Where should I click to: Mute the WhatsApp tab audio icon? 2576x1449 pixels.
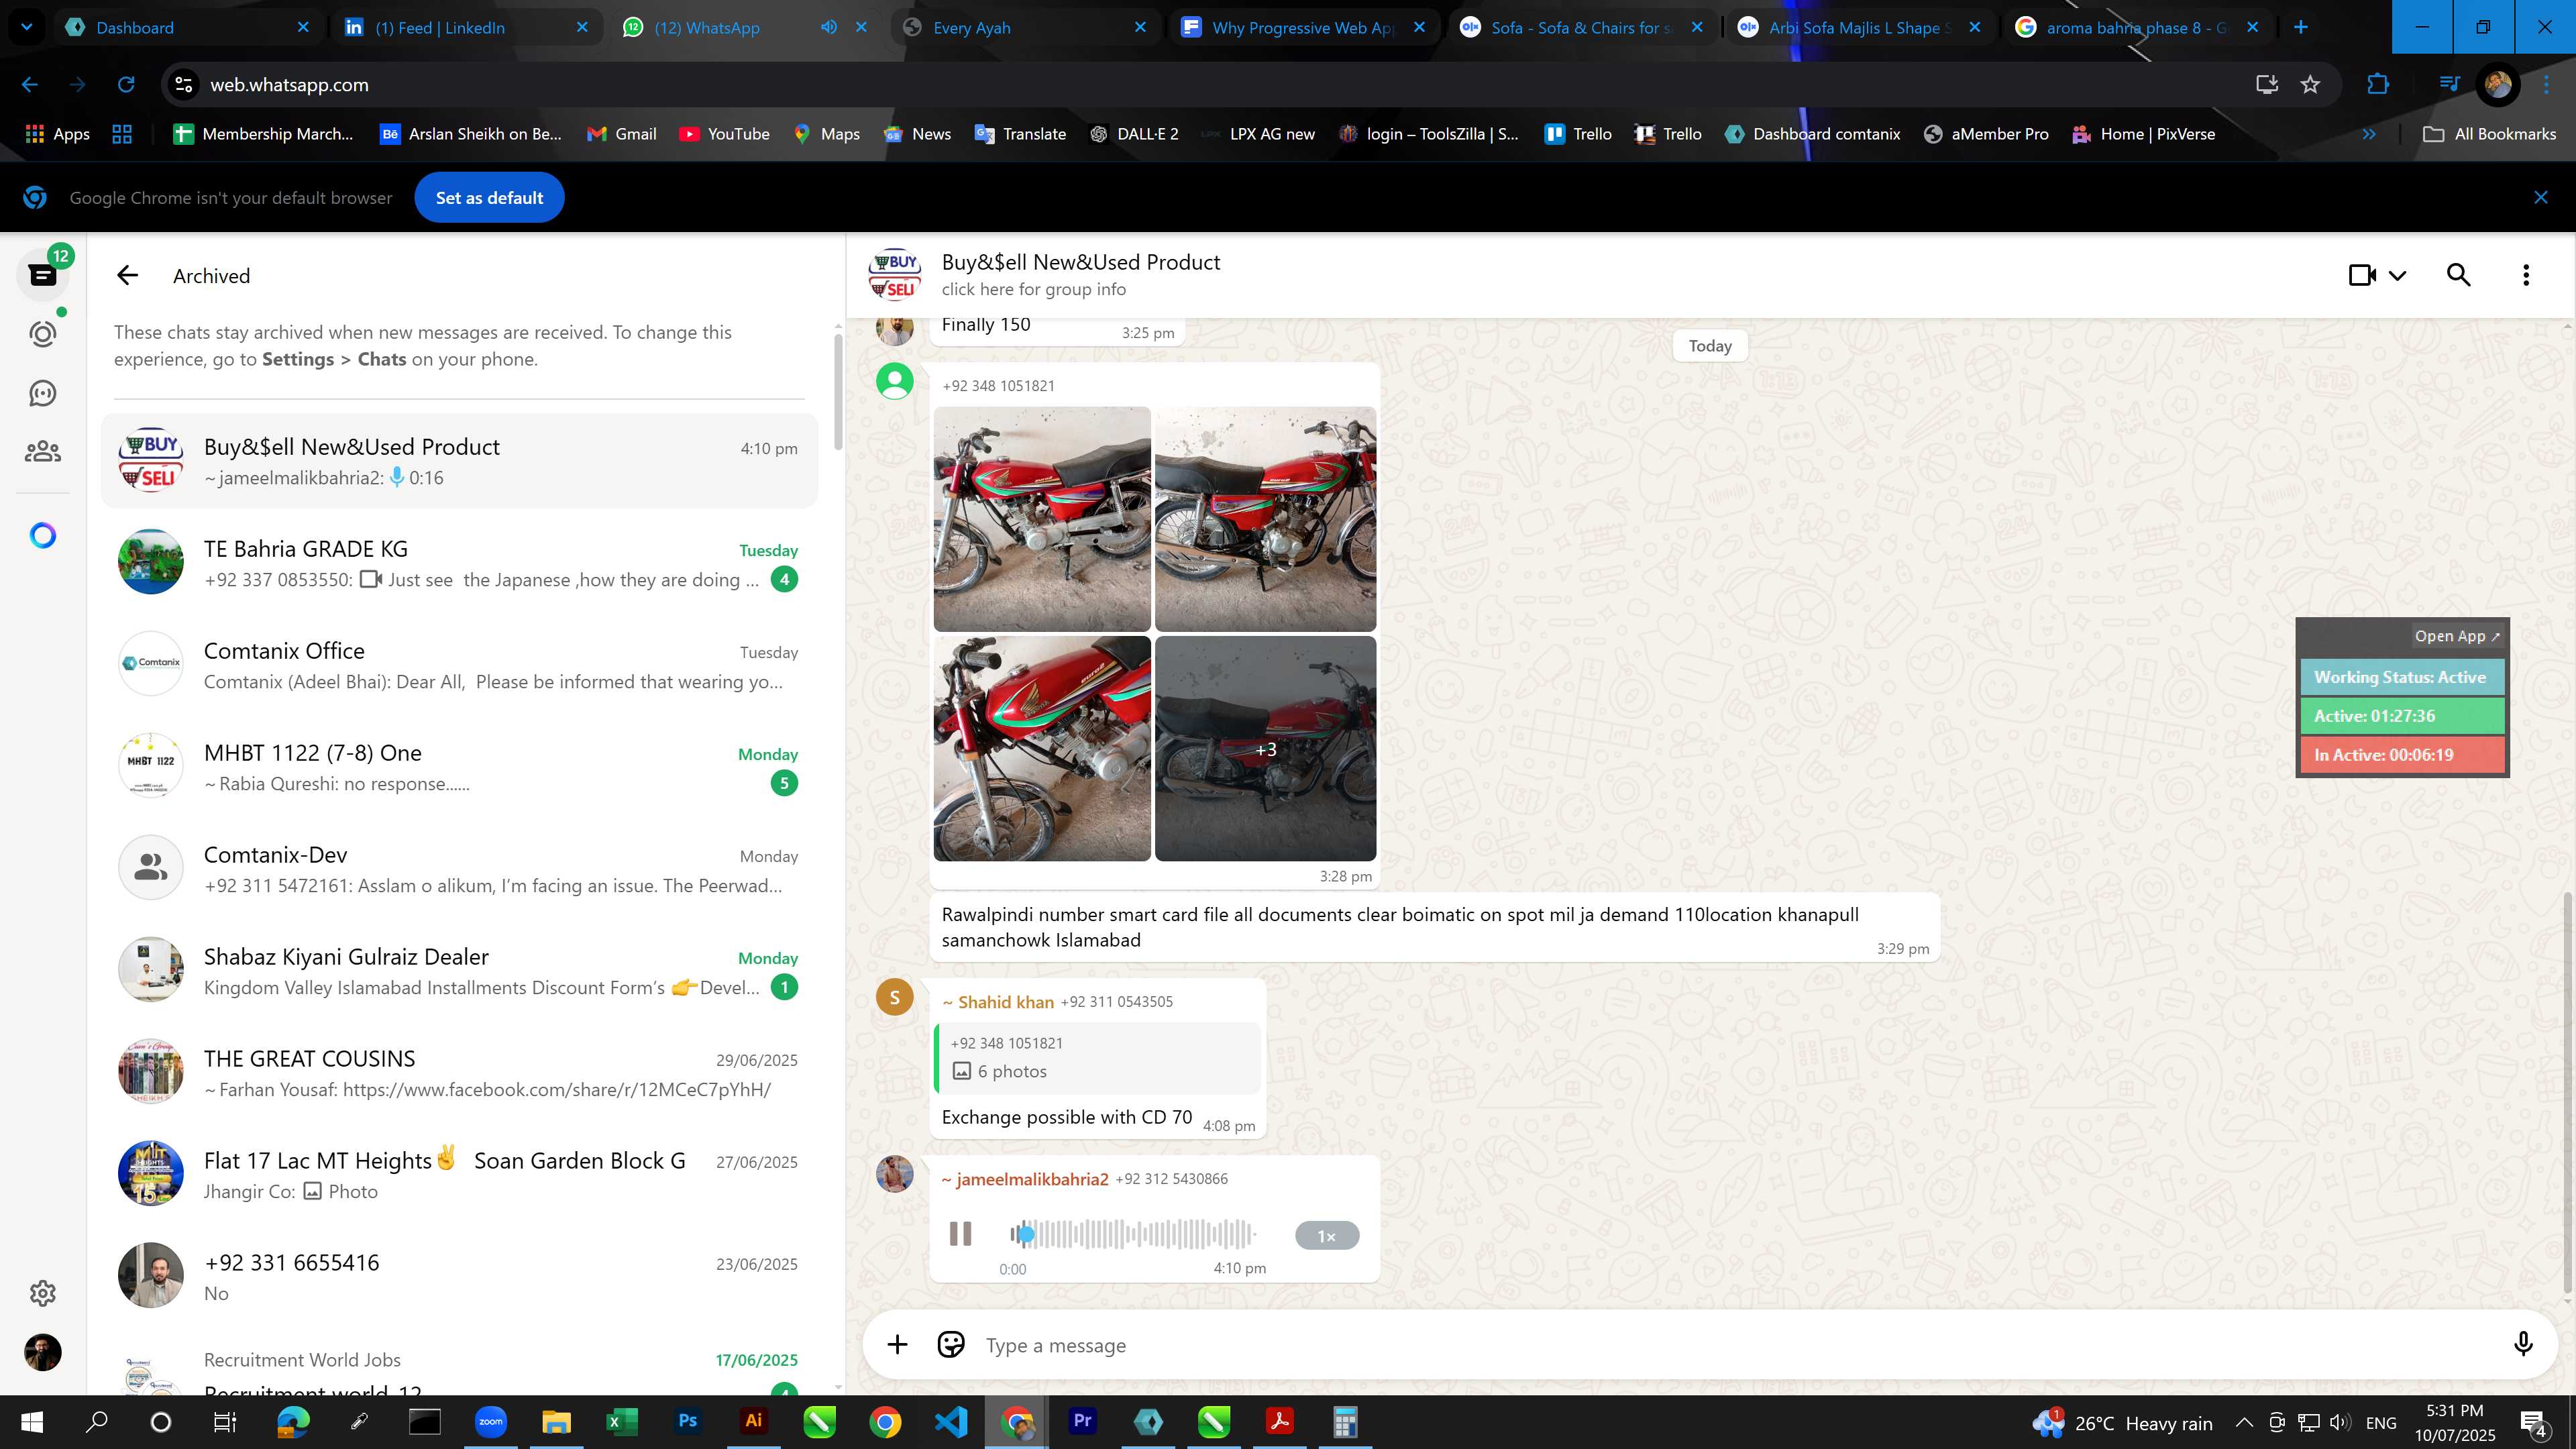[x=828, y=27]
